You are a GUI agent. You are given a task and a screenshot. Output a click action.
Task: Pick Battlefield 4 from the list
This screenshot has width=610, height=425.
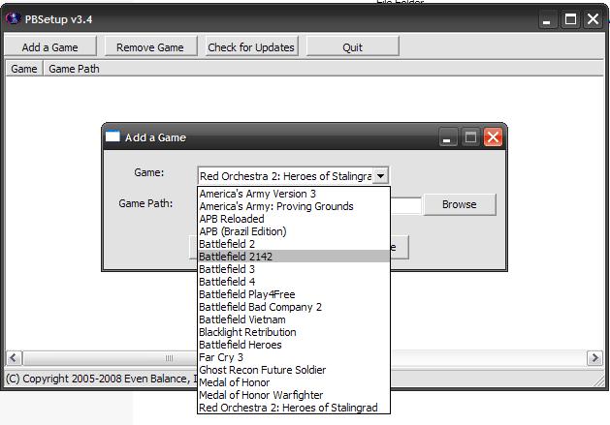point(293,282)
